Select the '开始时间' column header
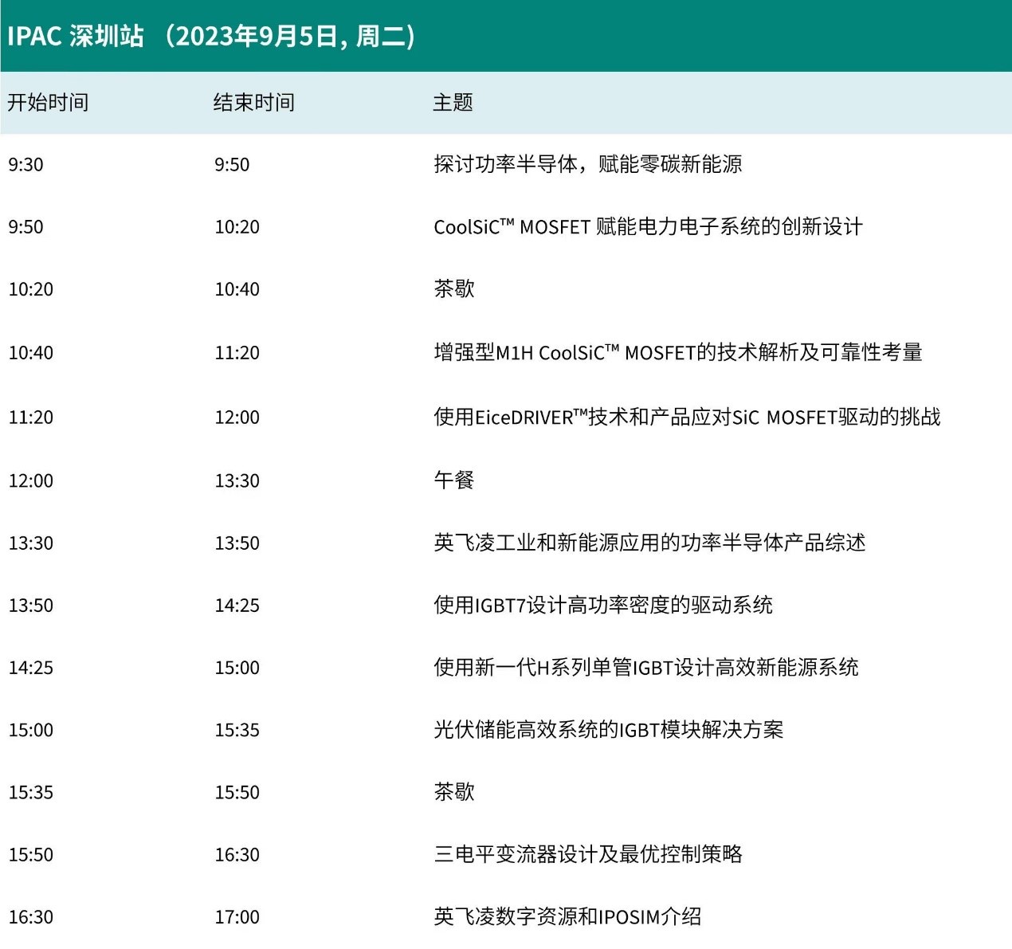 click(x=48, y=102)
